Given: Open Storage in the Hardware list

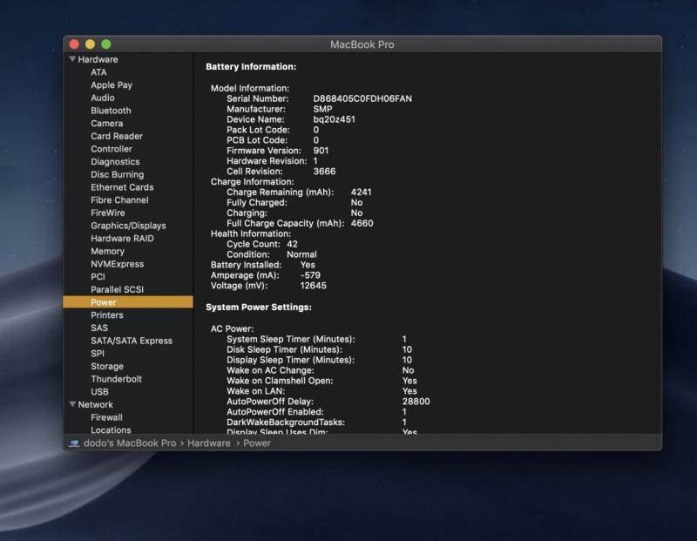Looking at the screenshot, I should point(107,366).
